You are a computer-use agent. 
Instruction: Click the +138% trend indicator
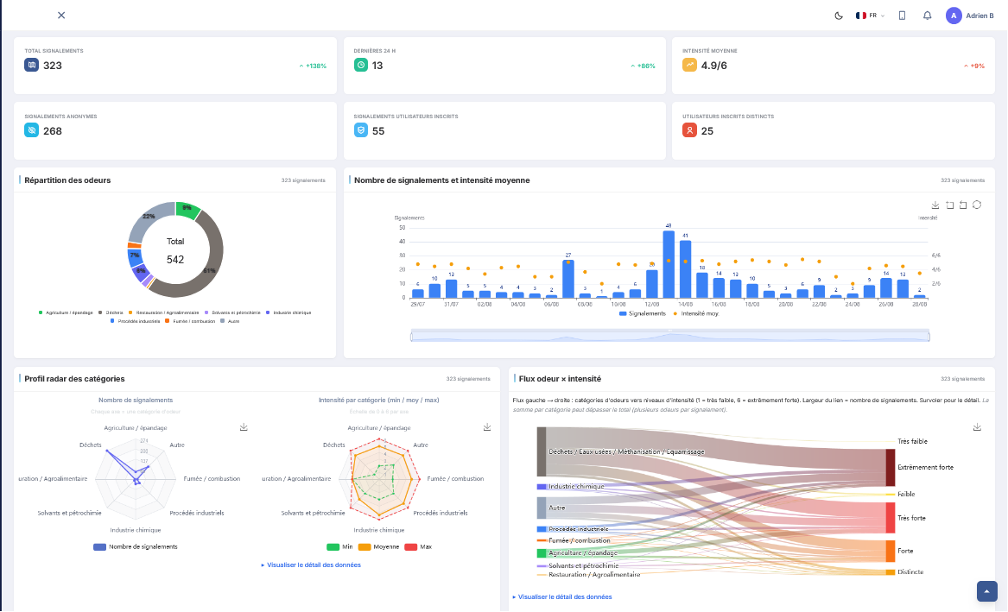pyautogui.click(x=313, y=66)
